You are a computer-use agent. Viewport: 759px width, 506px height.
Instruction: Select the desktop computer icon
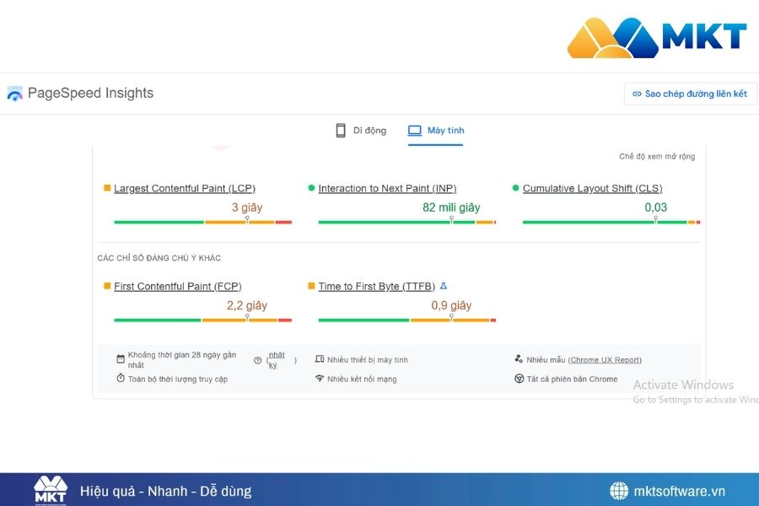(x=414, y=130)
